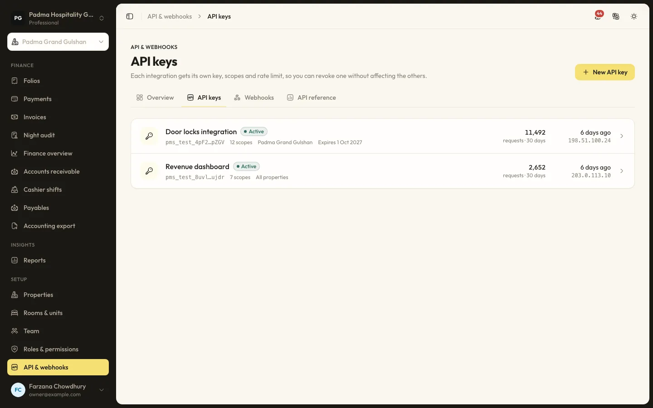
Task: Open the language translation icon
Action: pos(616,16)
